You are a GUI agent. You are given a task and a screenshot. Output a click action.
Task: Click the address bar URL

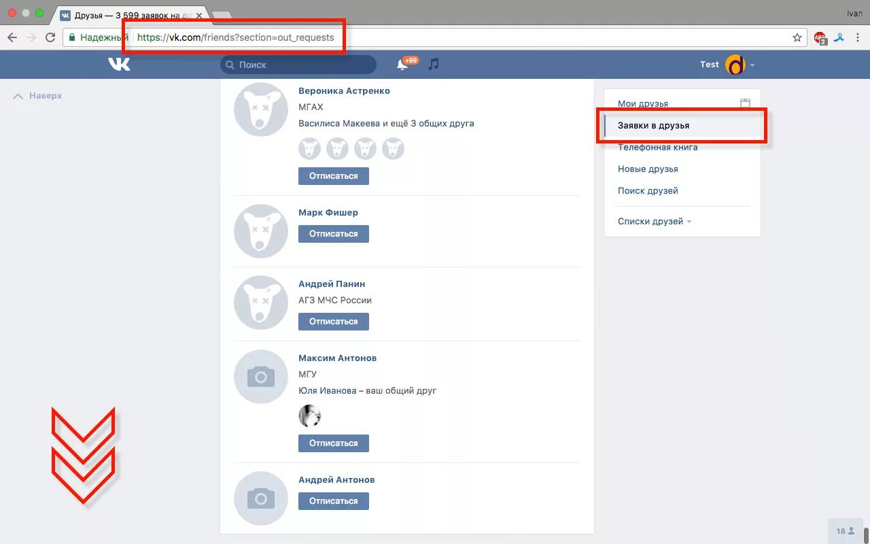(235, 37)
